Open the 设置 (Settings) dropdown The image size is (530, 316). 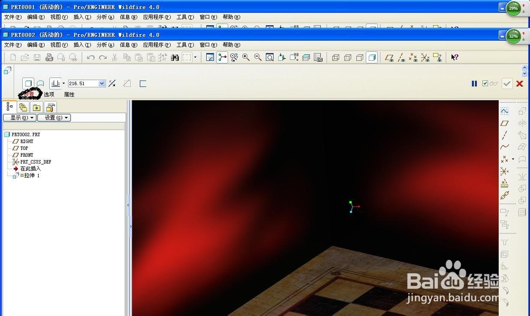(54, 118)
